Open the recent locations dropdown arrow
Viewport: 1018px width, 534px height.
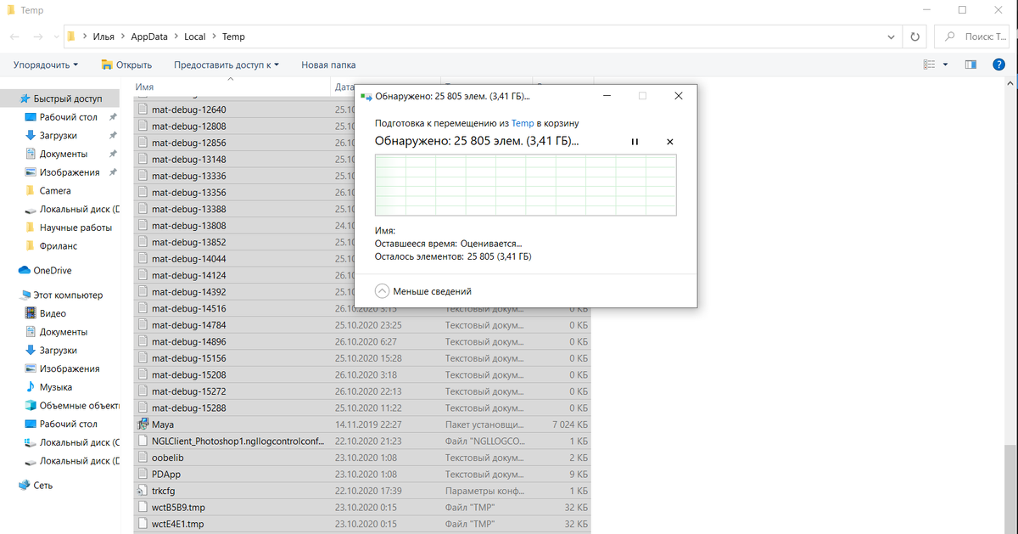(55, 37)
